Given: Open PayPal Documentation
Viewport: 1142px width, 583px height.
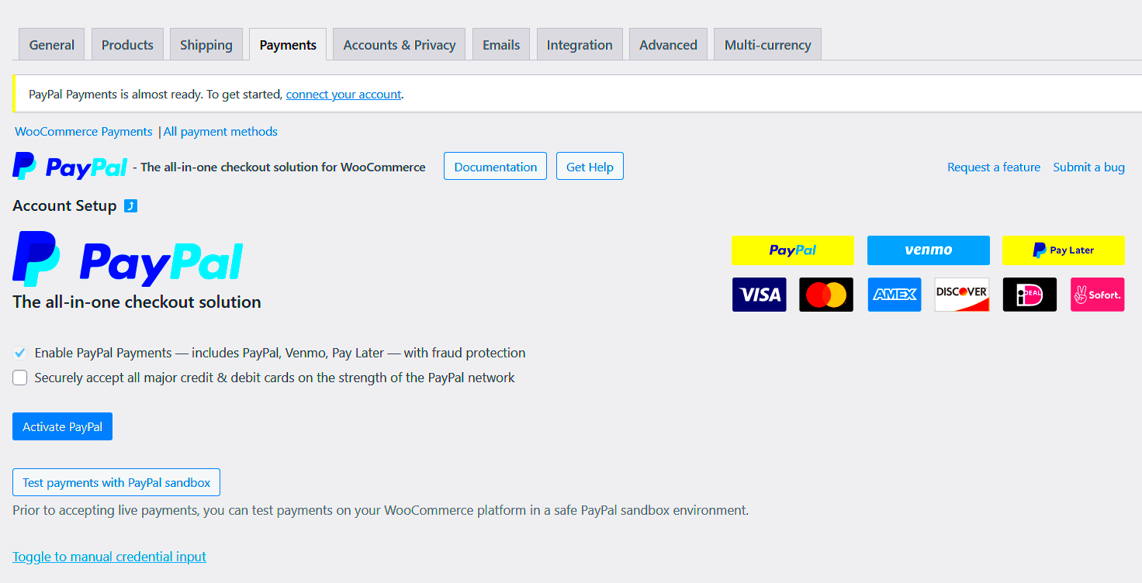Looking at the screenshot, I should (x=495, y=167).
